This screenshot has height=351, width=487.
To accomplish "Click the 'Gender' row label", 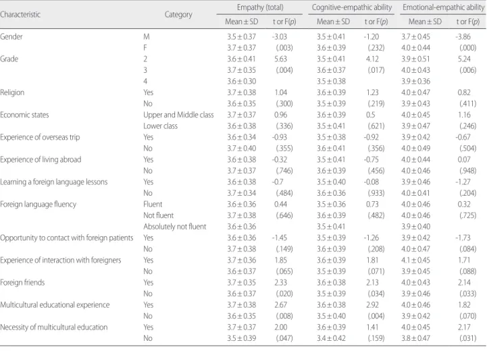I will tap(11, 36).
